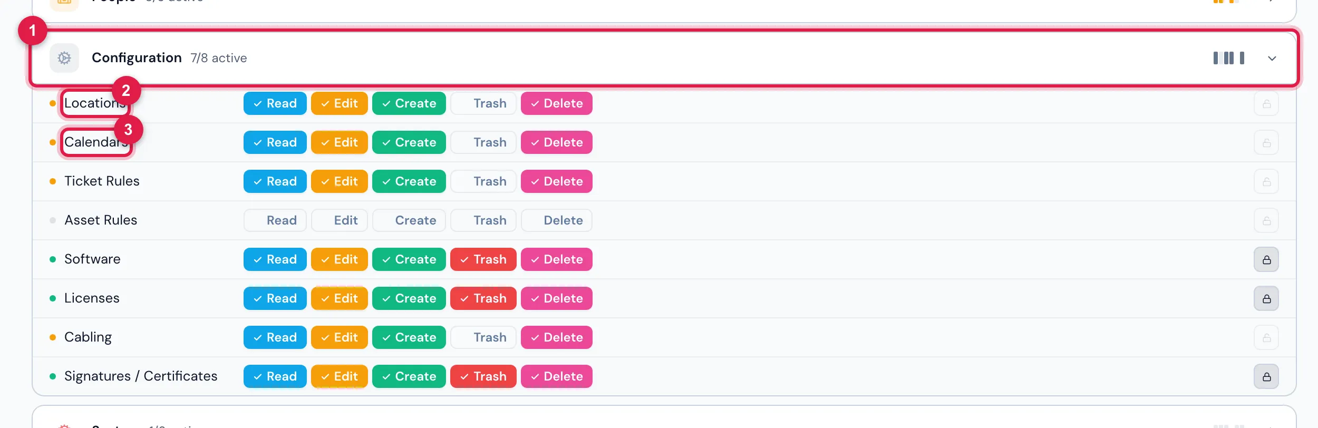The width and height of the screenshot is (1318, 428).
Task: Click the "7/8 active" count text
Action: (x=219, y=58)
